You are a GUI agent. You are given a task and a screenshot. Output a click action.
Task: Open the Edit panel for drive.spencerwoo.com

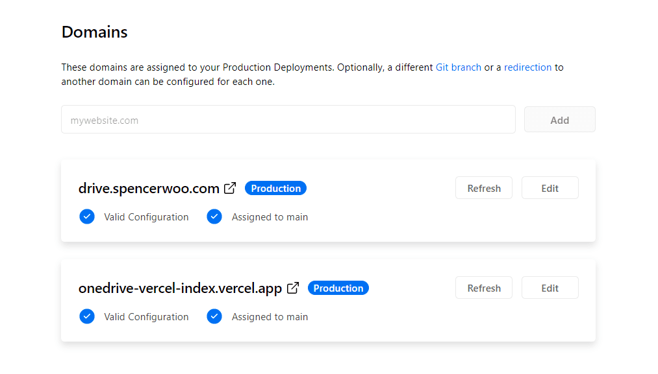pyautogui.click(x=550, y=187)
